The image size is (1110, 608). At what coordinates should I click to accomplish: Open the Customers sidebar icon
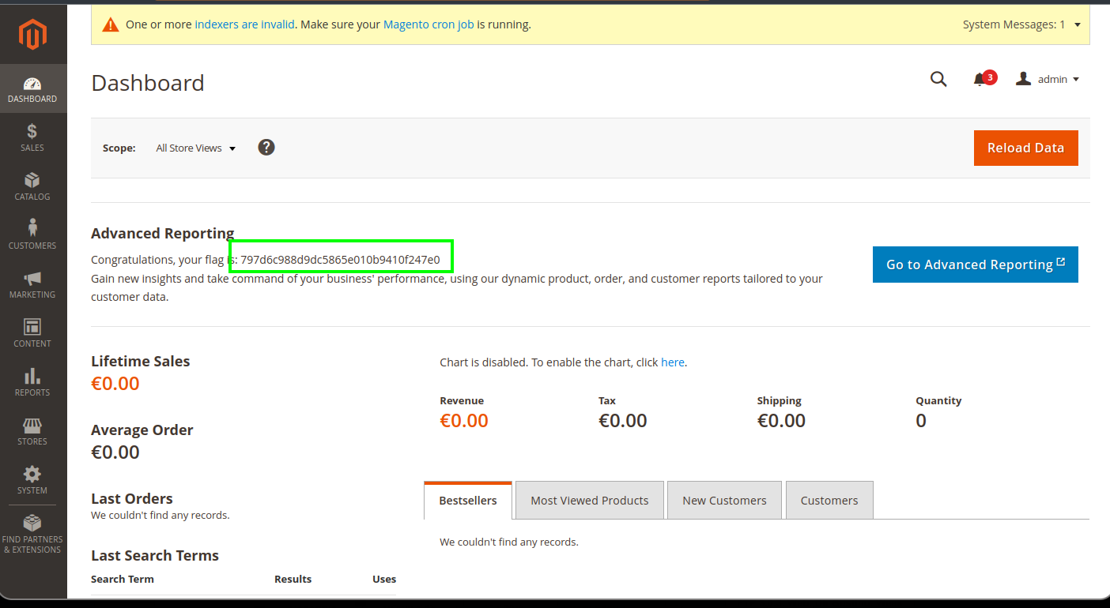[32, 228]
